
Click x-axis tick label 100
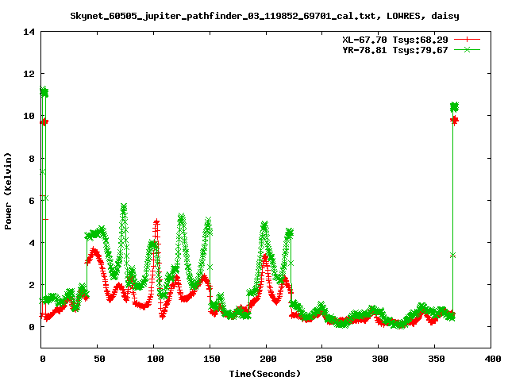[x=156, y=359]
